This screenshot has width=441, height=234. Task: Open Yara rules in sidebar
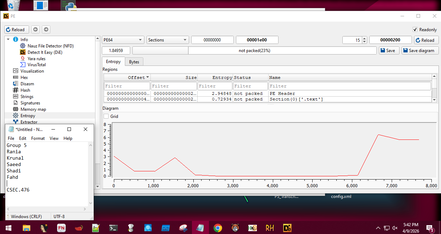[x=36, y=59]
